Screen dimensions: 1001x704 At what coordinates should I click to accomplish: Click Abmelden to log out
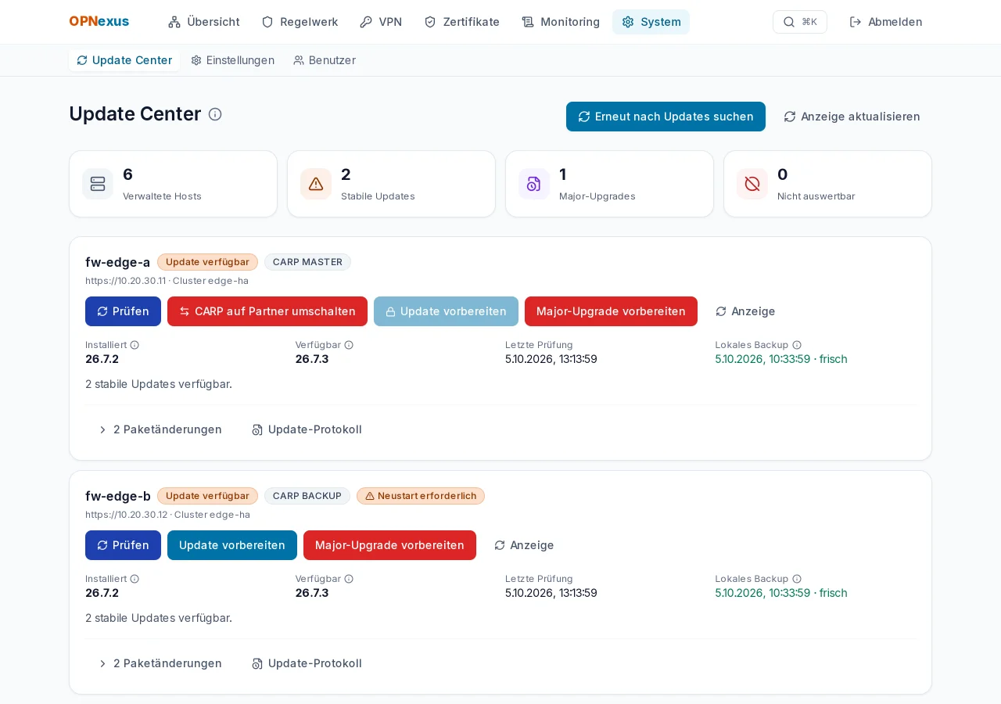point(886,22)
